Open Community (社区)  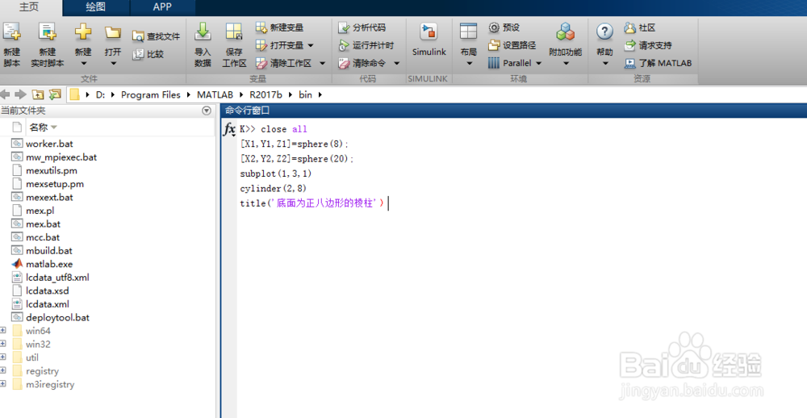640,27
